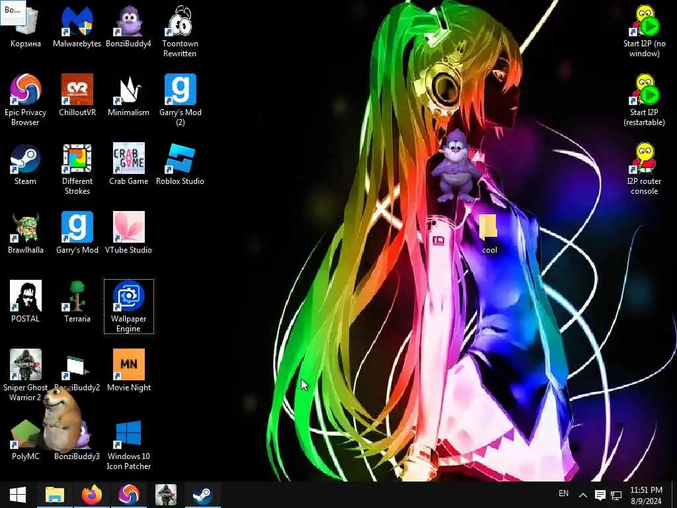Open the network status tray icon
Viewport: 677px width, 508px height.
coord(617,495)
